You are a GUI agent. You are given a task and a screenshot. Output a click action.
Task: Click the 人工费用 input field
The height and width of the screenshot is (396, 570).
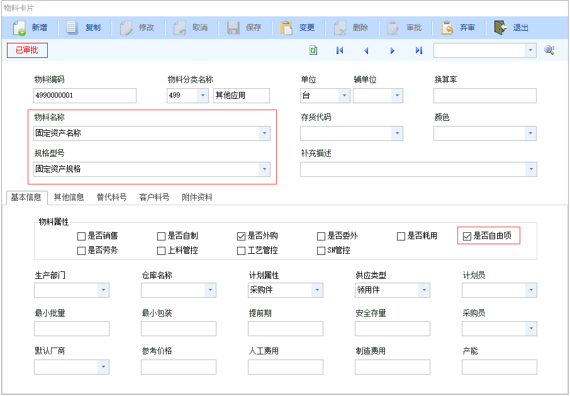coord(286,367)
